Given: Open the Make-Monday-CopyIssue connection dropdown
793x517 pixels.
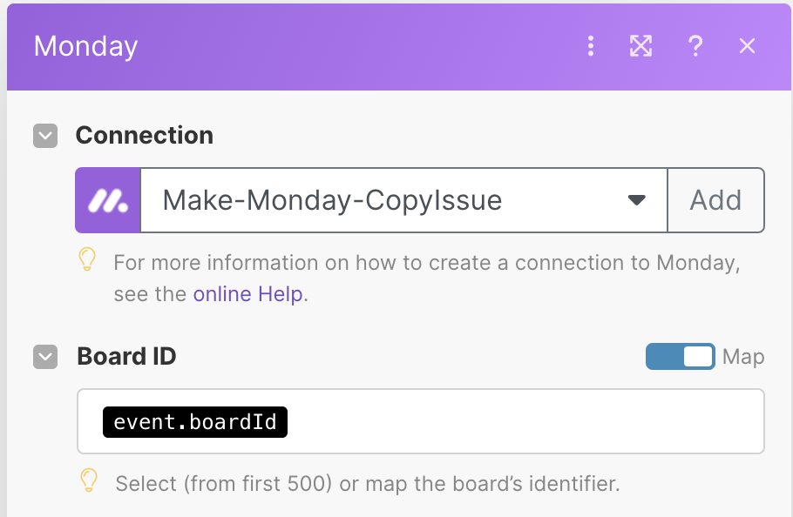Looking at the screenshot, I should tap(403, 200).
